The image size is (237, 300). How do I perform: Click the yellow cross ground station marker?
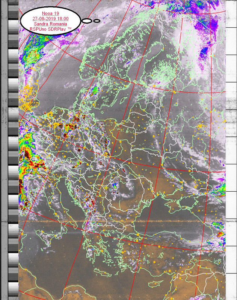coord(106,188)
